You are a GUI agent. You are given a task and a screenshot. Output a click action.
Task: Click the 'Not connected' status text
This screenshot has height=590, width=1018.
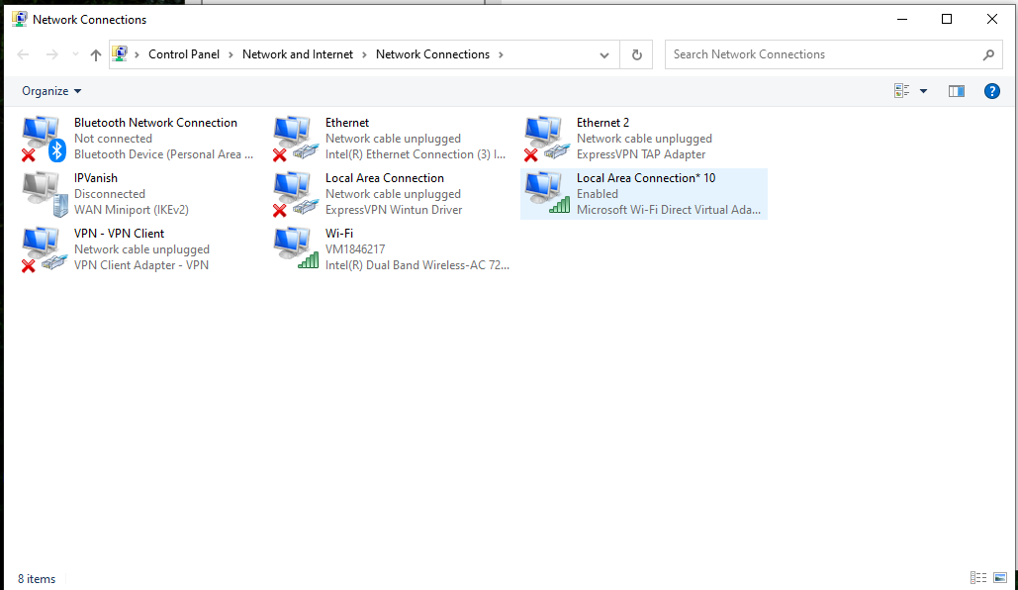[113, 139]
